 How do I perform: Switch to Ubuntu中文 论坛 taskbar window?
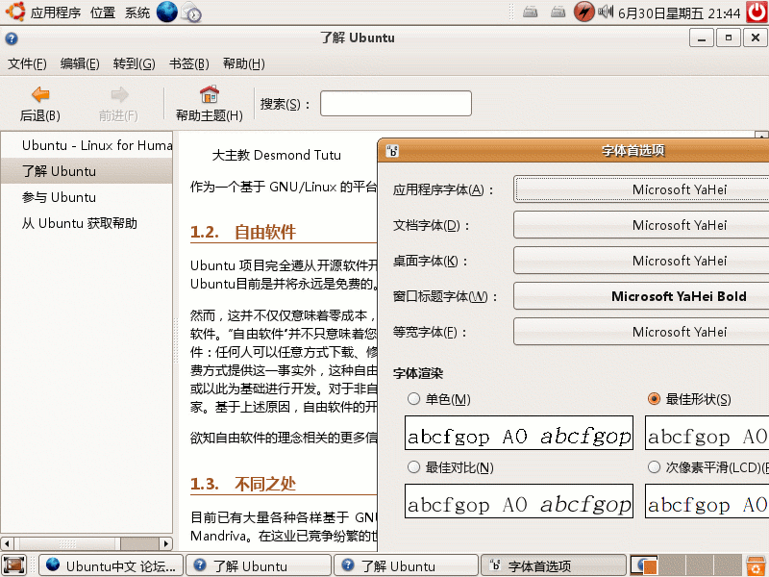pyautogui.click(x=112, y=565)
